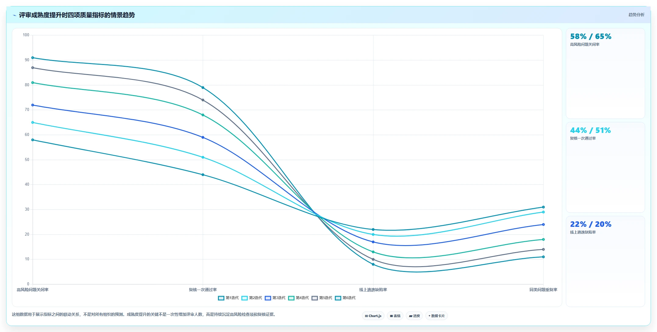
Task: Select the 进度 chip
Action: click(414, 316)
